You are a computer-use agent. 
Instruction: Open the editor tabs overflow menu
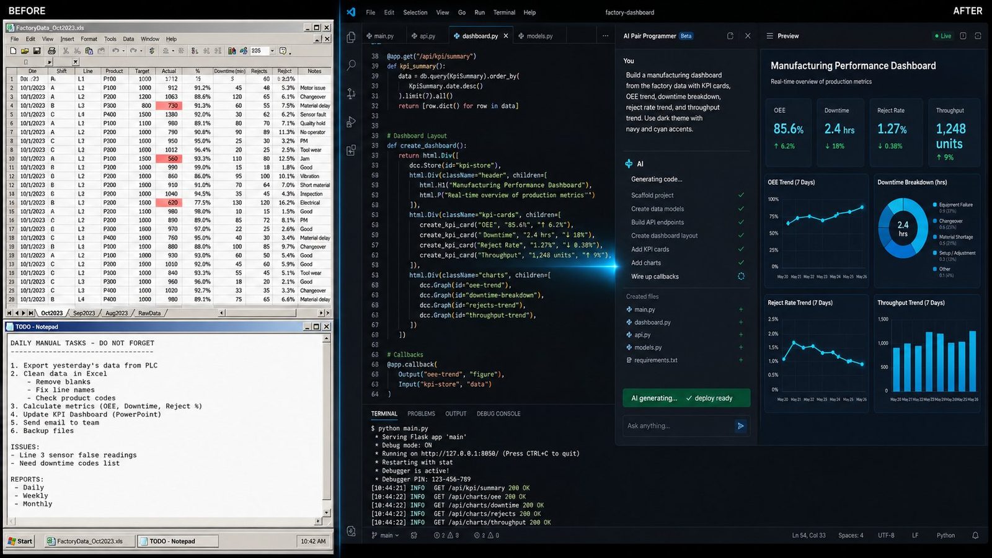[605, 36]
